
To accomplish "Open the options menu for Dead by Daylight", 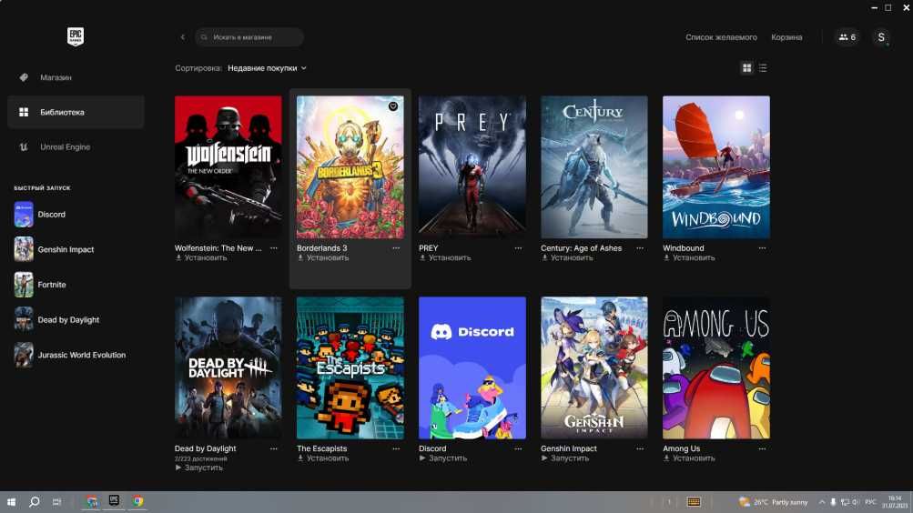I will [274, 449].
